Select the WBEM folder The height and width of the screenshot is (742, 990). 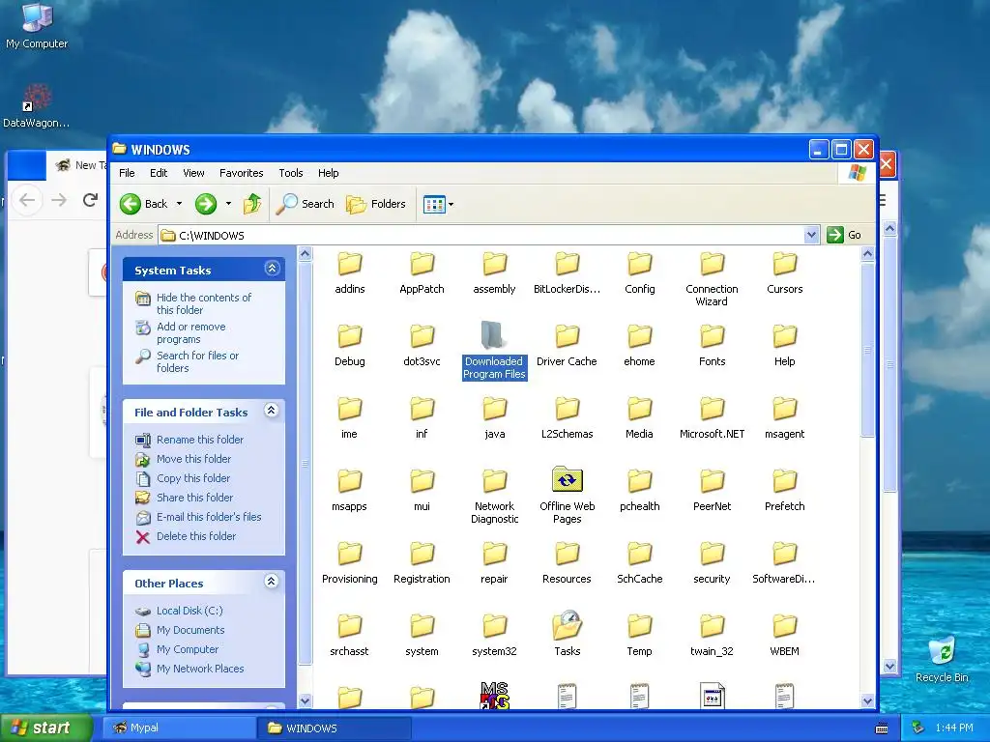click(785, 636)
